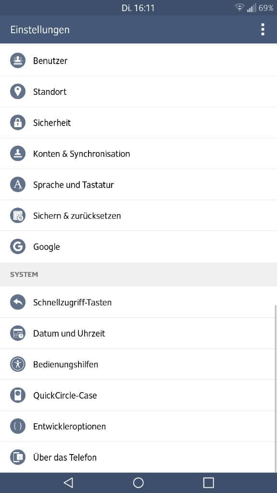Tap the Android home circle button
The image size is (277, 493).
(x=138, y=482)
